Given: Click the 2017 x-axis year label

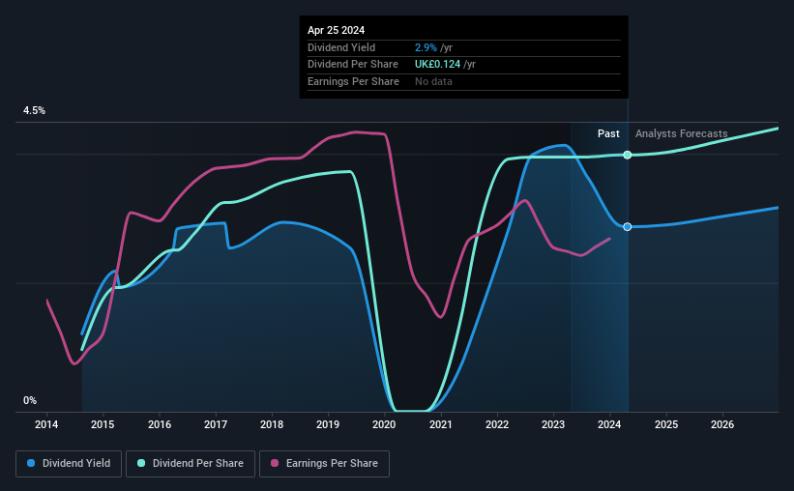Looking at the screenshot, I should point(216,424).
